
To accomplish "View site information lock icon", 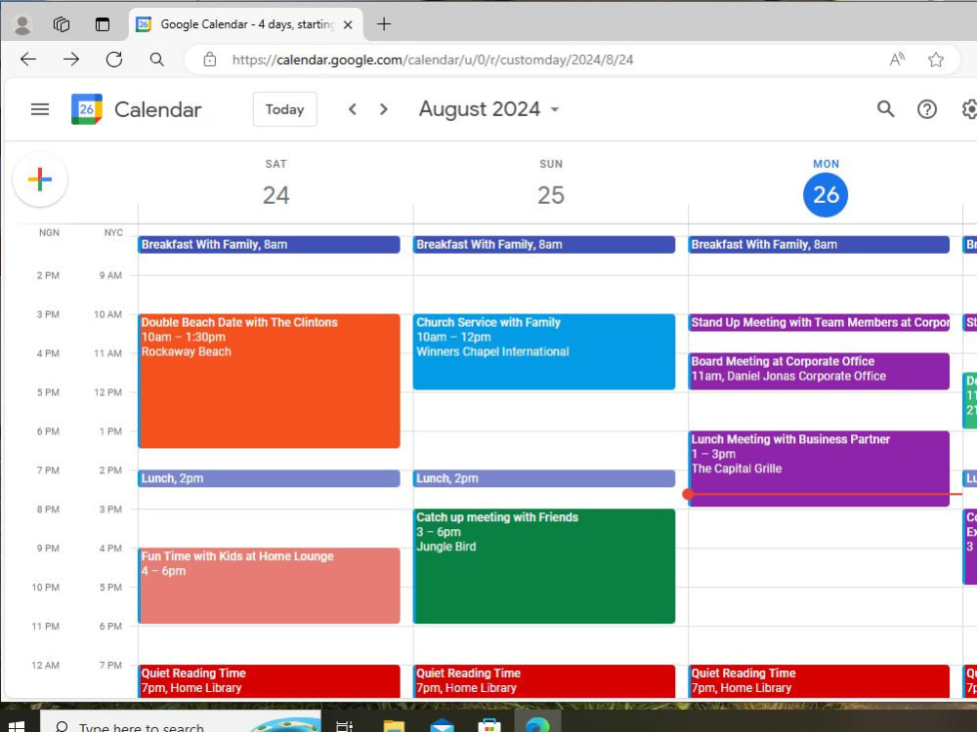I will pyautogui.click(x=210, y=60).
